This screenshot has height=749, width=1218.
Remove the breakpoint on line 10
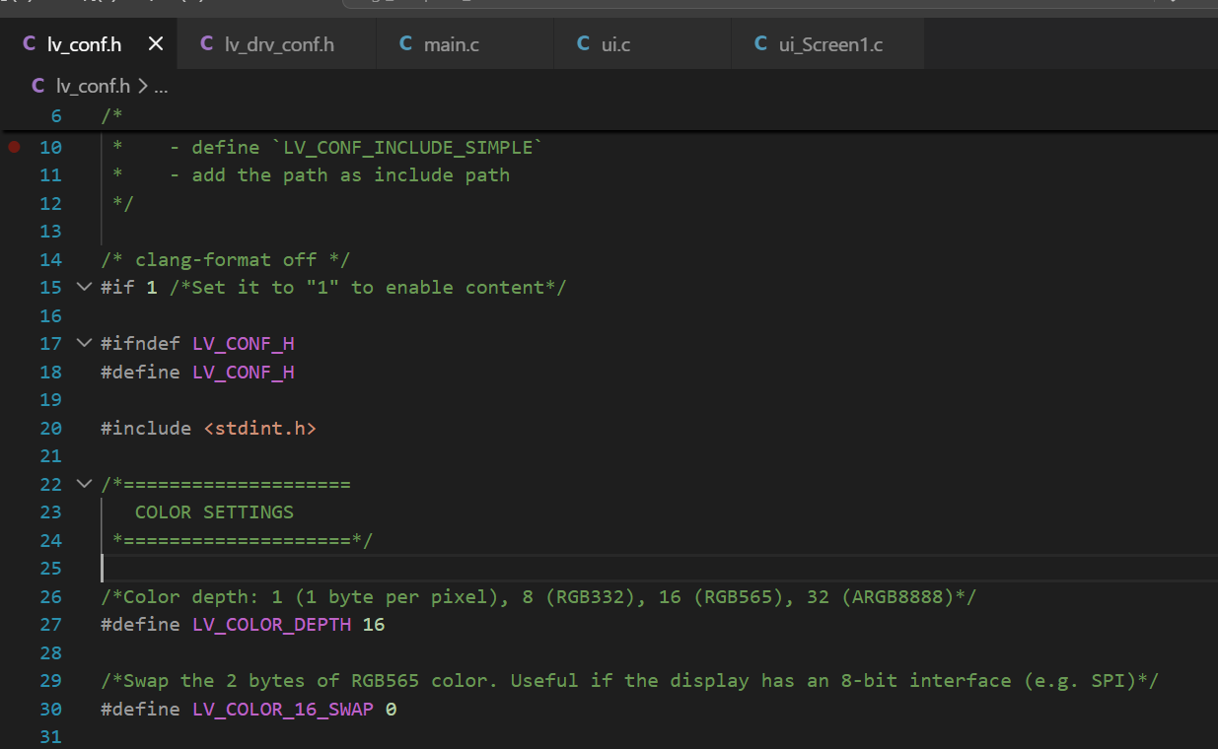[14, 147]
